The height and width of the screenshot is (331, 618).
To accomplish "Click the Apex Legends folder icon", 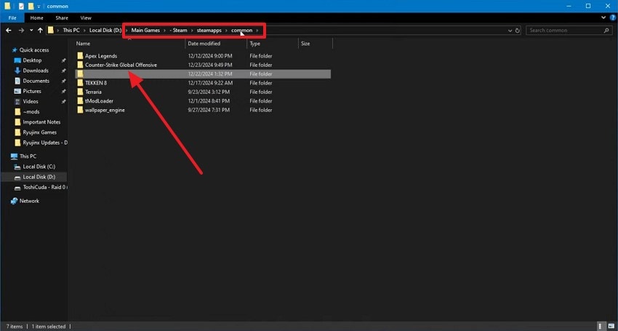I will coord(80,56).
